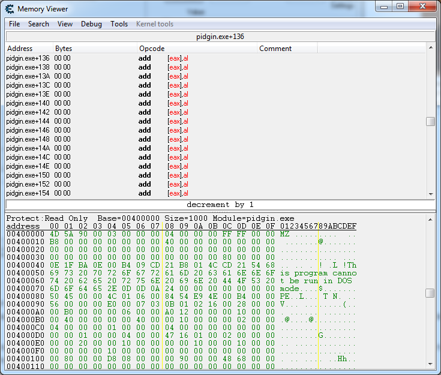The width and height of the screenshot is (441, 375).
Task: Select the pidgin.exe+148 instruction row
Action: 215,139
